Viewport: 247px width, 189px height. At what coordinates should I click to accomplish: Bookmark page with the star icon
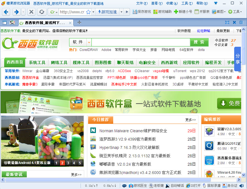89,12
